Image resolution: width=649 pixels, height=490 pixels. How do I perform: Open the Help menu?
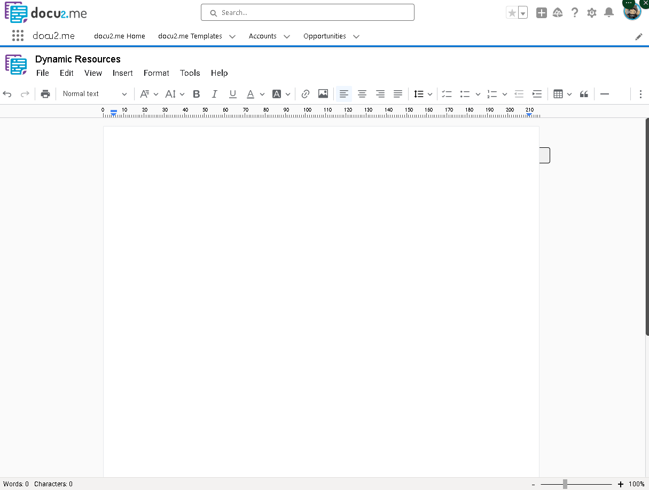(219, 73)
